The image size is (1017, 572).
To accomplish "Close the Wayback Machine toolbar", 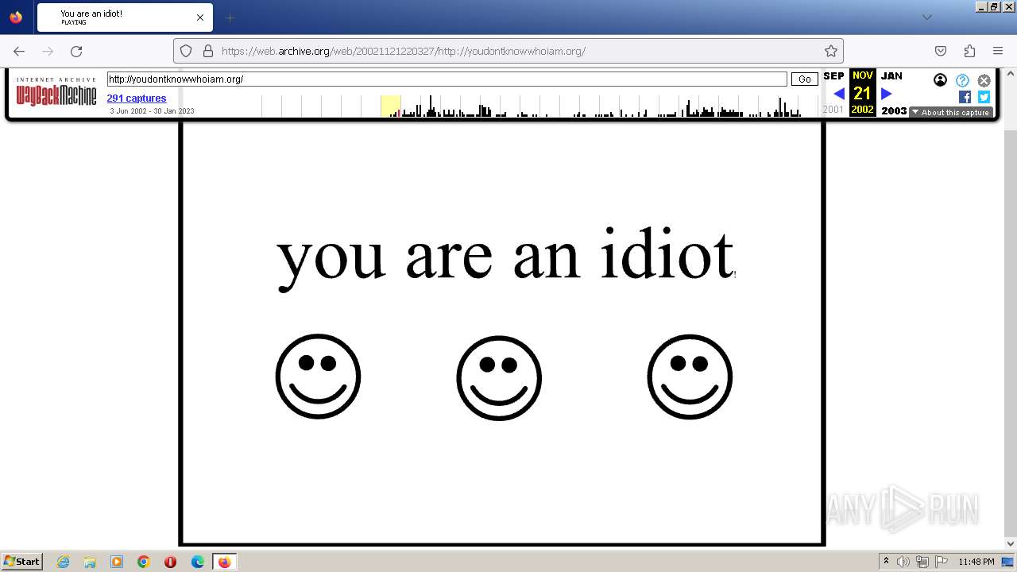I will (984, 80).
